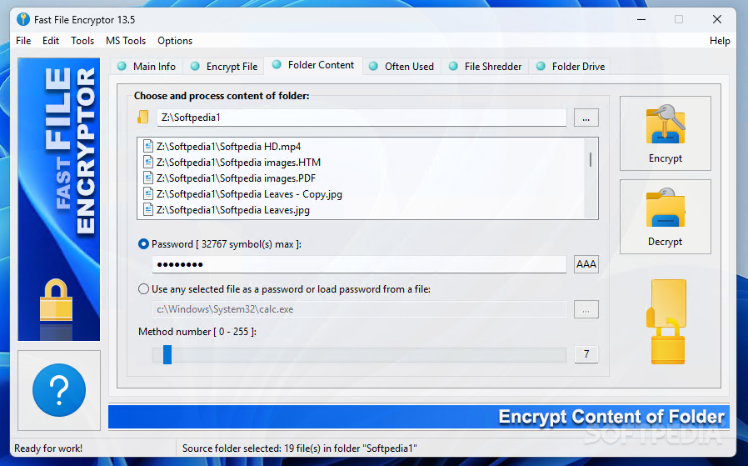
Task: Click the folder path field Z:\Softpedia1
Action: point(362,118)
